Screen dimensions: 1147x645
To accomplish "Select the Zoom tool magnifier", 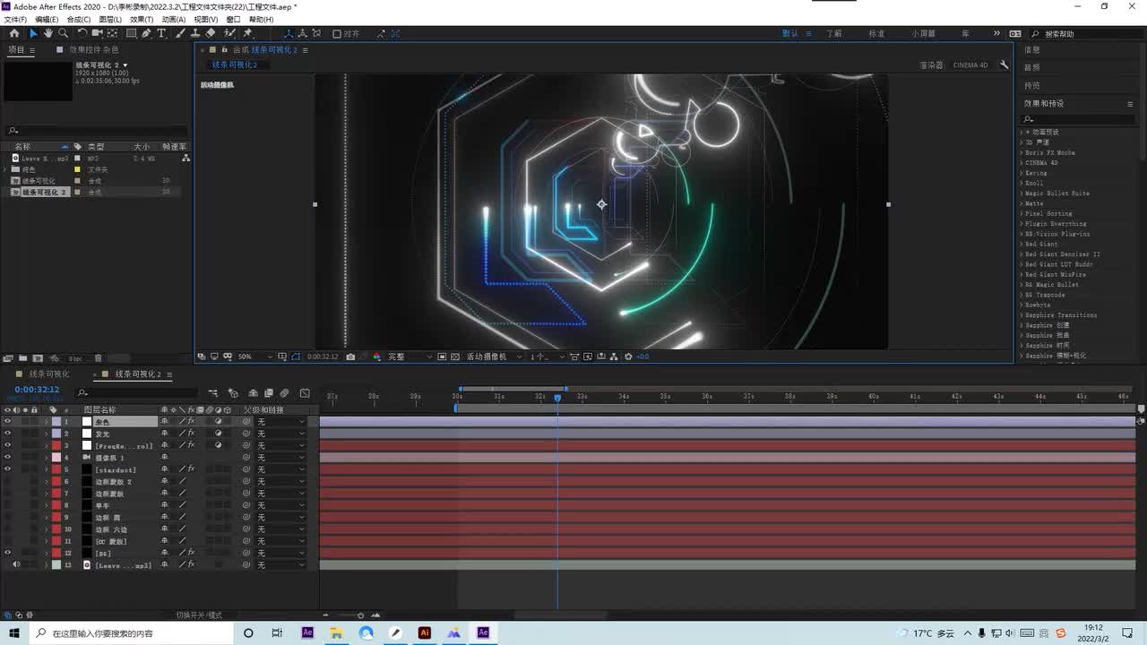I will [63, 33].
